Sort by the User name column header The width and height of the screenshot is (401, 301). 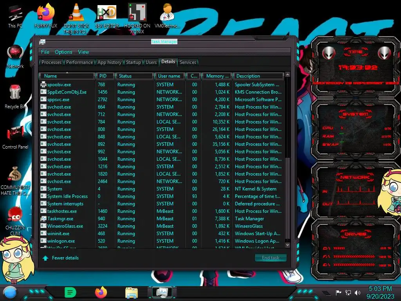(170, 76)
